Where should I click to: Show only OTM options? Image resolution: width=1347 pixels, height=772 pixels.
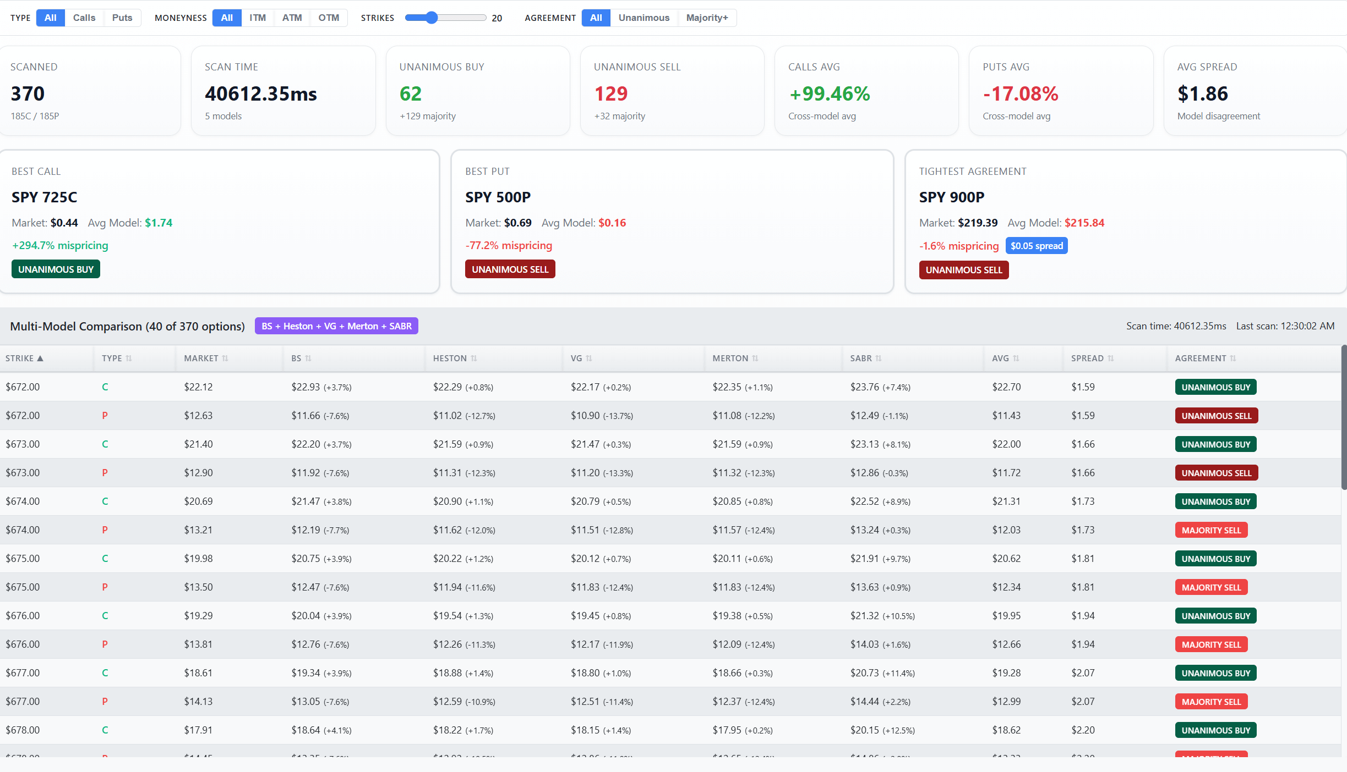[x=329, y=18]
